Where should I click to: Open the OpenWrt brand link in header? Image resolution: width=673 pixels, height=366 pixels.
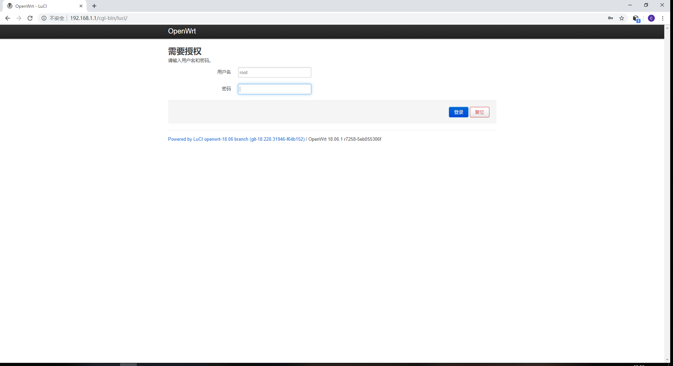click(x=182, y=31)
